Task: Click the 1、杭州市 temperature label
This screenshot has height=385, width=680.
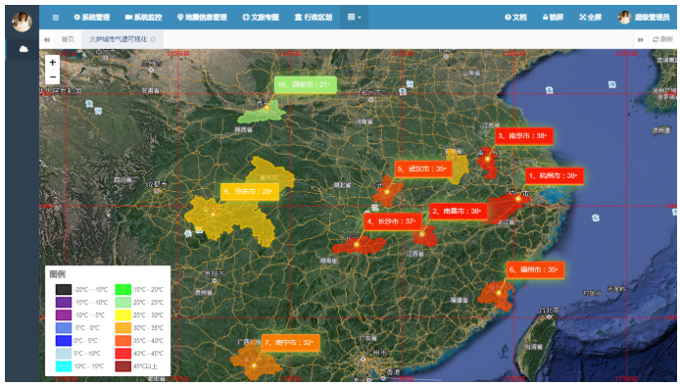Action: point(555,175)
